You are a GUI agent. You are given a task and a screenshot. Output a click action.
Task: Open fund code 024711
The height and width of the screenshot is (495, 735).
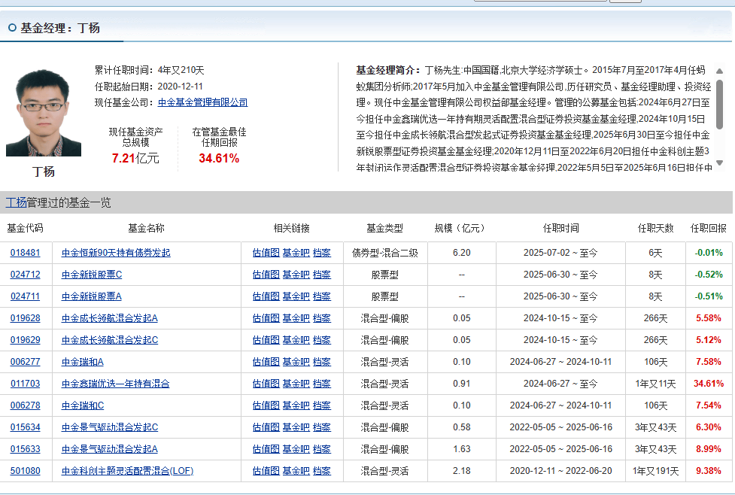tap(26, 296)
